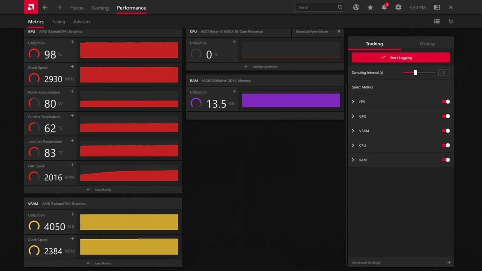Open the Gaming menu
482x271 pixels.
[x=100, y=8]
